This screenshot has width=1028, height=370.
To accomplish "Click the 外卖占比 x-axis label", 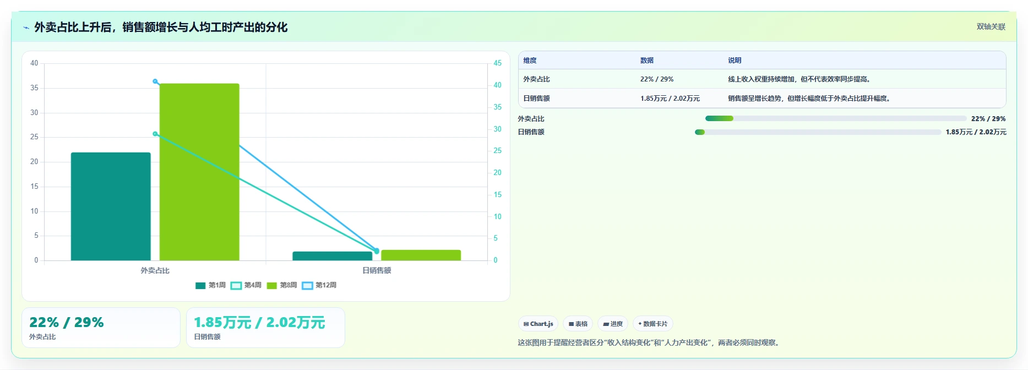I will (155, 270).
